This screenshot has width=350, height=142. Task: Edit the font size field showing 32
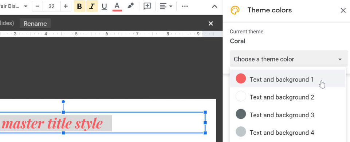point(51,6)
